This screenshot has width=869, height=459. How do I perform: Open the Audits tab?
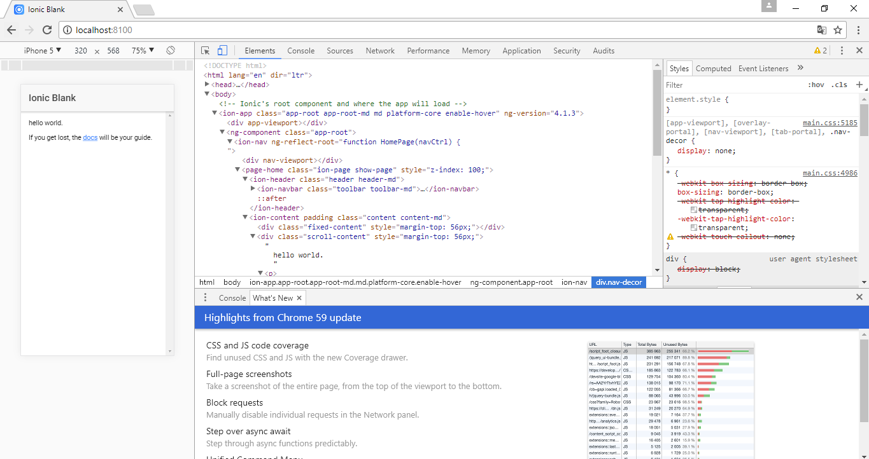(604, 51)
